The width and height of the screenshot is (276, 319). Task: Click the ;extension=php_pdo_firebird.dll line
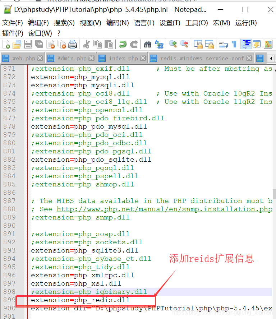coord(97,118)
